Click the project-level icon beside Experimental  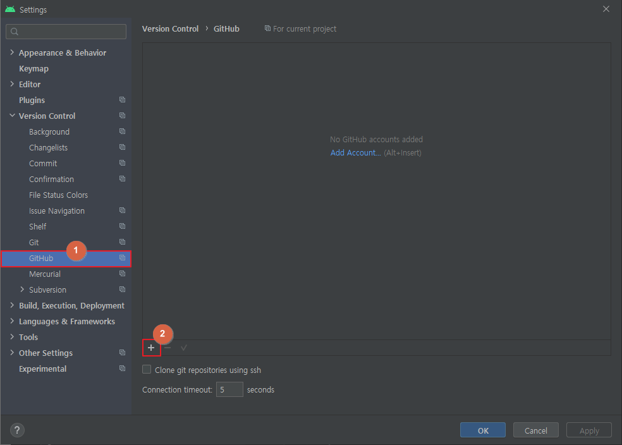(122, 369)
